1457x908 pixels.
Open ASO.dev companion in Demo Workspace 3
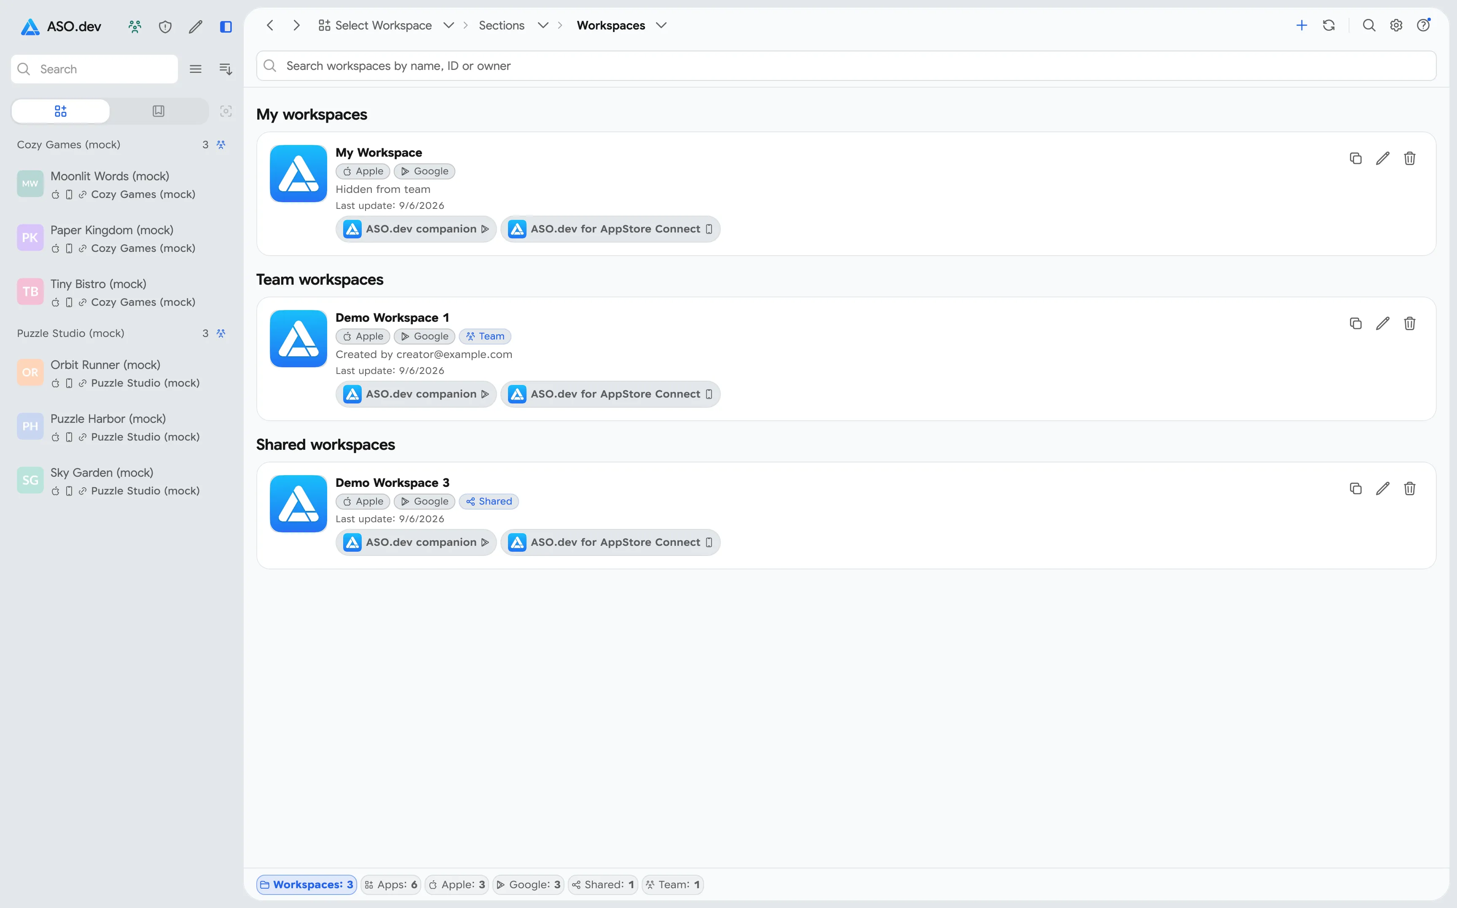coord(416,543)
